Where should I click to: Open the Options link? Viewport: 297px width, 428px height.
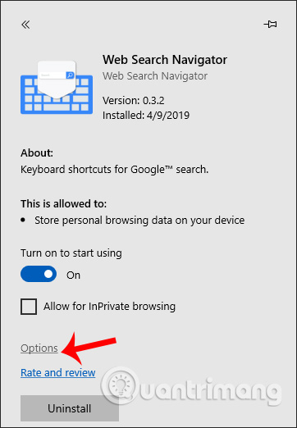point(39,348)
